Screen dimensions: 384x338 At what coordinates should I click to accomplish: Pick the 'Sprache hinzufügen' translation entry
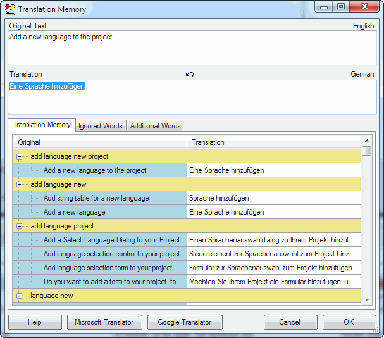(219, 198)
